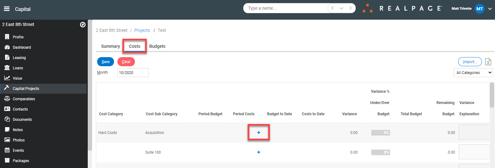This screenshot has height=168, width=495.
Task: Click the 2 East 8th Street breadcrumb
Action: tap(112, 30)
